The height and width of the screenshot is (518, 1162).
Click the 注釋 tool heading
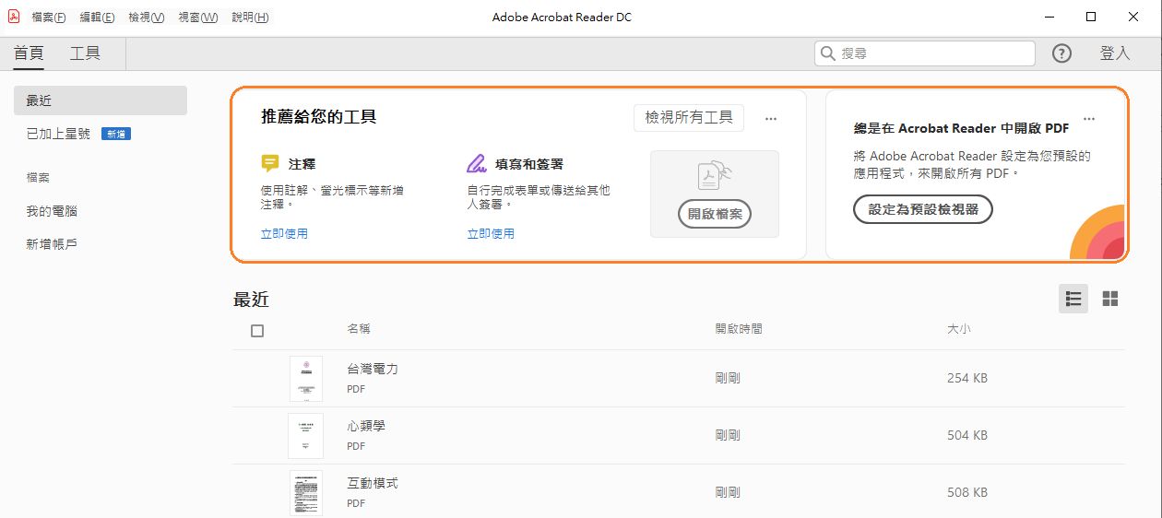coord(302,164)
